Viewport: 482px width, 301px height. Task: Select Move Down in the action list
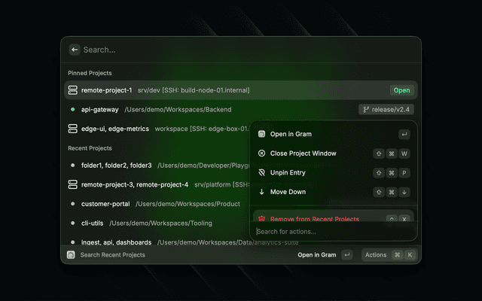coord(334,192)
